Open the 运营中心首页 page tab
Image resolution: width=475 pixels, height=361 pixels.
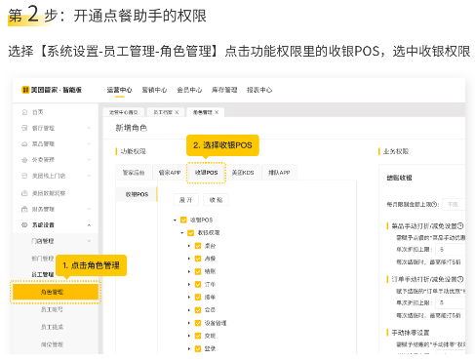coord(124,112)
